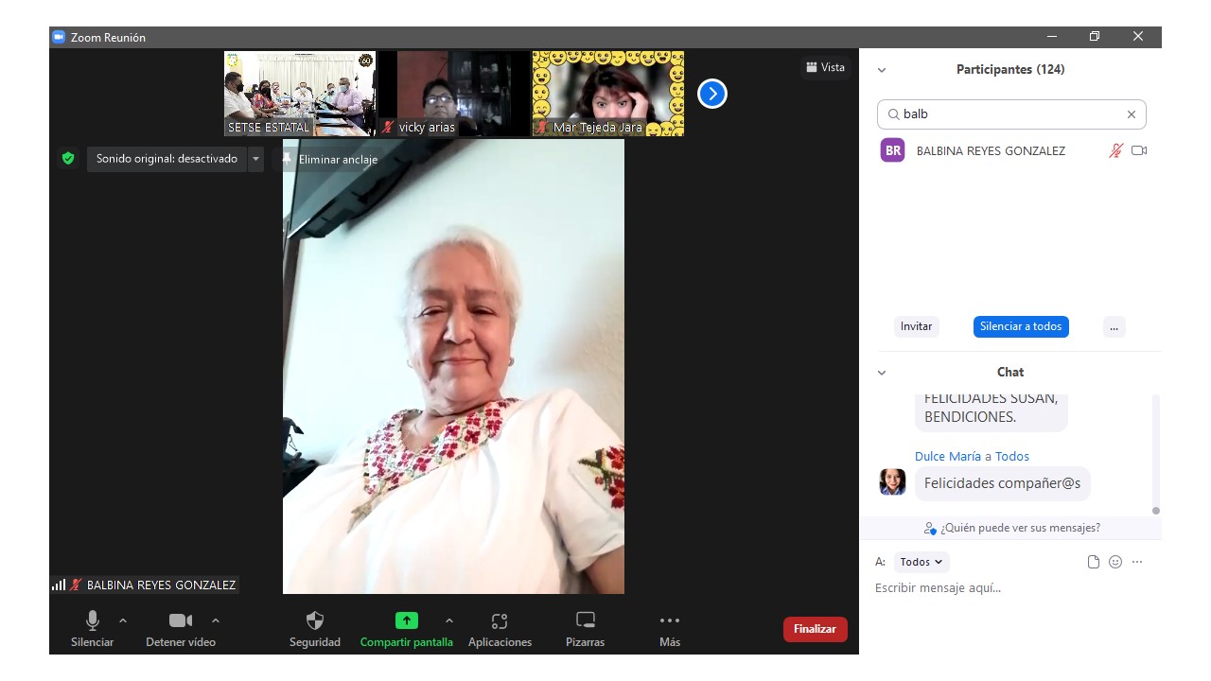This screenshot has height=681, width=1211.
Task: Attach a file in chat
Action: (1094, 562)
